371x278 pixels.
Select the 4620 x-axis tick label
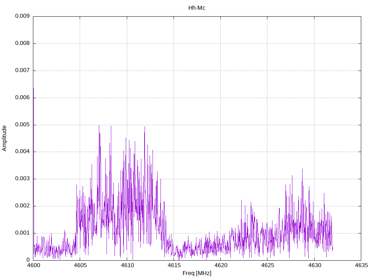pos(220,265)
